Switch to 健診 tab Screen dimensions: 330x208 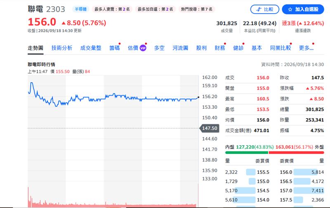[x=238, y=48]
